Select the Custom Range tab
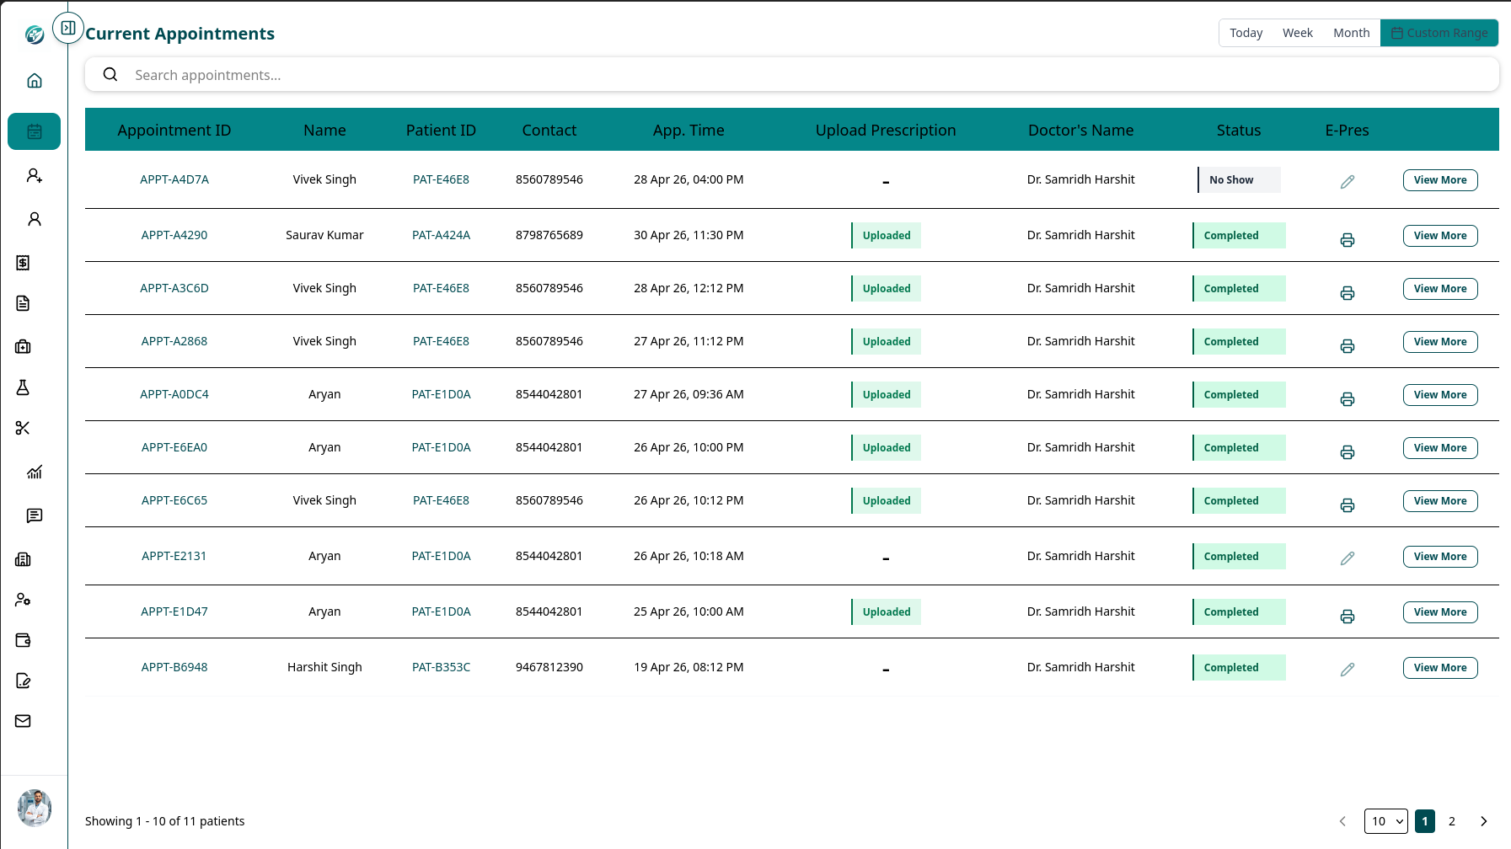1511x849 pixels. [1439, 33]
